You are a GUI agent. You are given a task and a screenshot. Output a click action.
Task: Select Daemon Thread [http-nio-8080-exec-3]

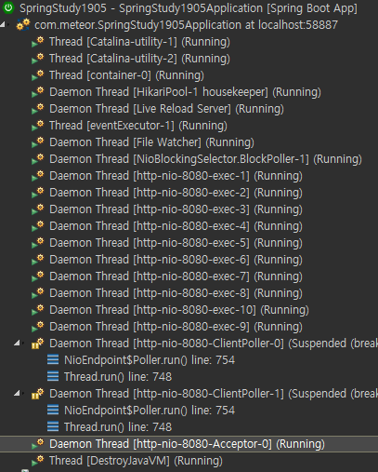tap(176, 209)
